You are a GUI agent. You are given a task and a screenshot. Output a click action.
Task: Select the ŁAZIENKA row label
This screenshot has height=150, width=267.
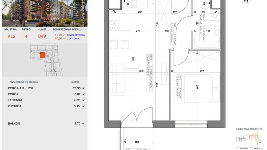tap(15, 100)
